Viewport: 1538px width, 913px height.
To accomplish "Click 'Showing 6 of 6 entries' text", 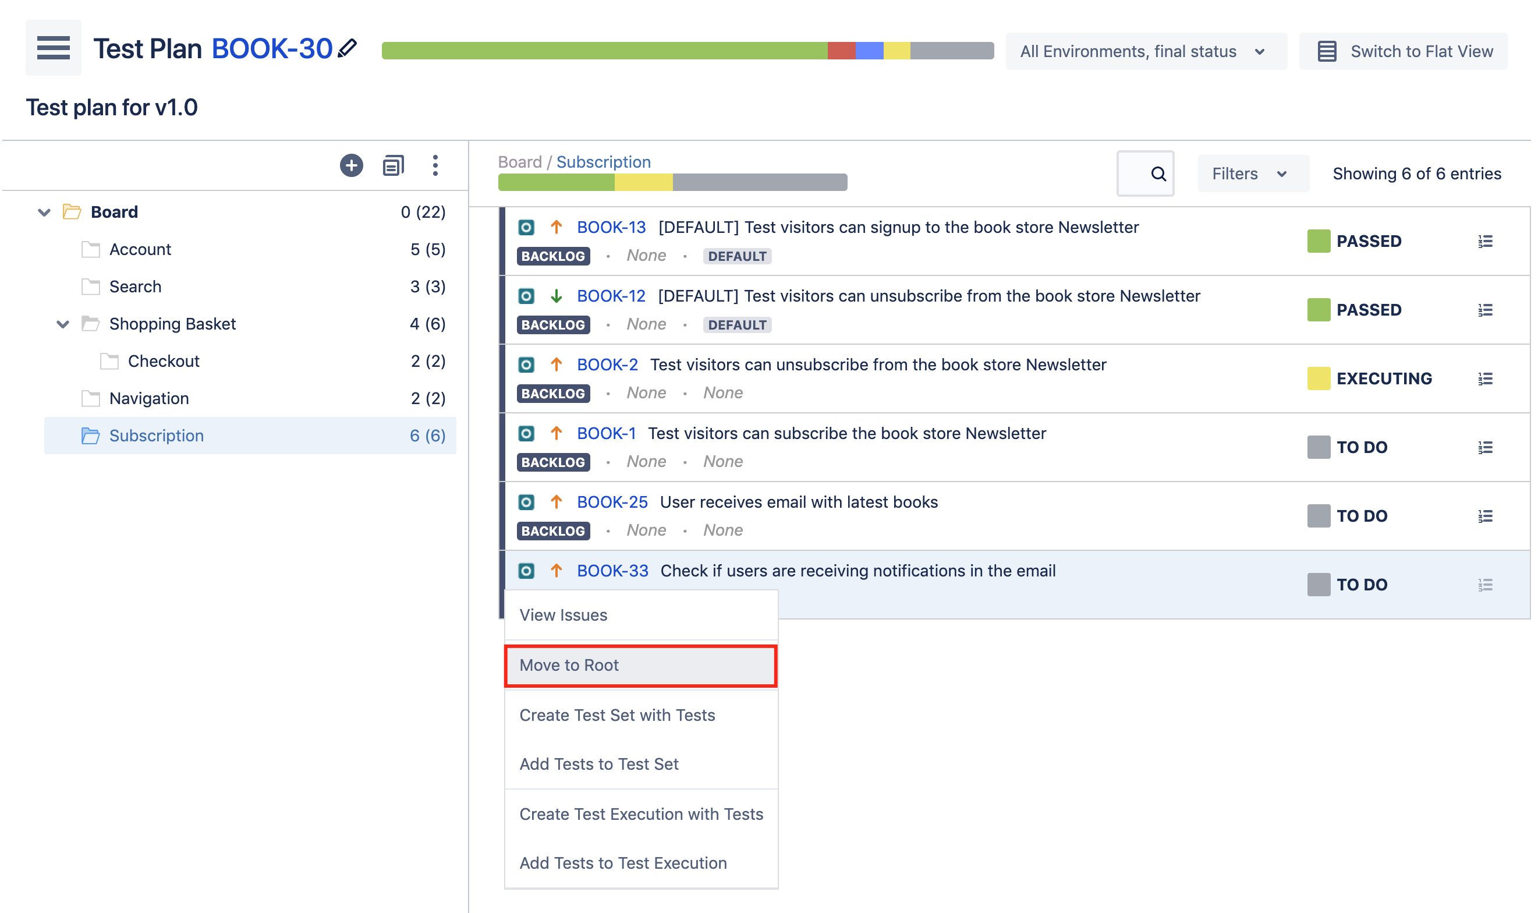I will click(1416, 174).
